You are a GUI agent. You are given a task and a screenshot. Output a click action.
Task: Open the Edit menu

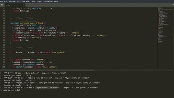[5, 1]
